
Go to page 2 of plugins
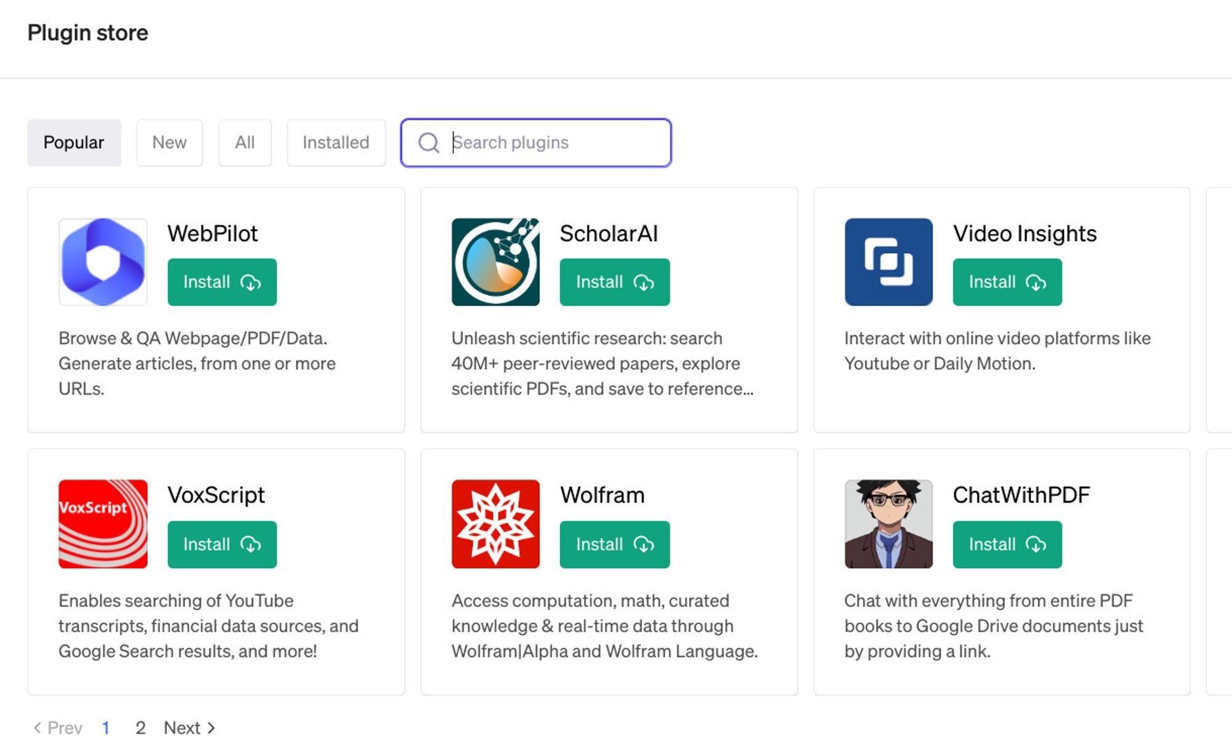click(x=140, y=727)
